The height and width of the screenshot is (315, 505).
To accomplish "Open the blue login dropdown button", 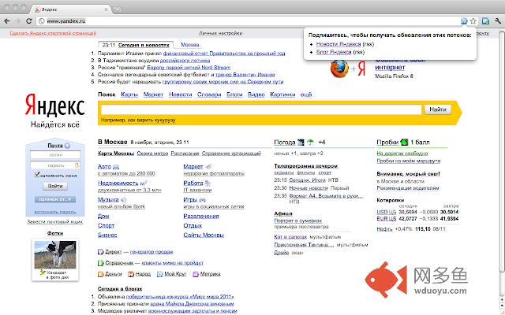I will click(55, 199).
